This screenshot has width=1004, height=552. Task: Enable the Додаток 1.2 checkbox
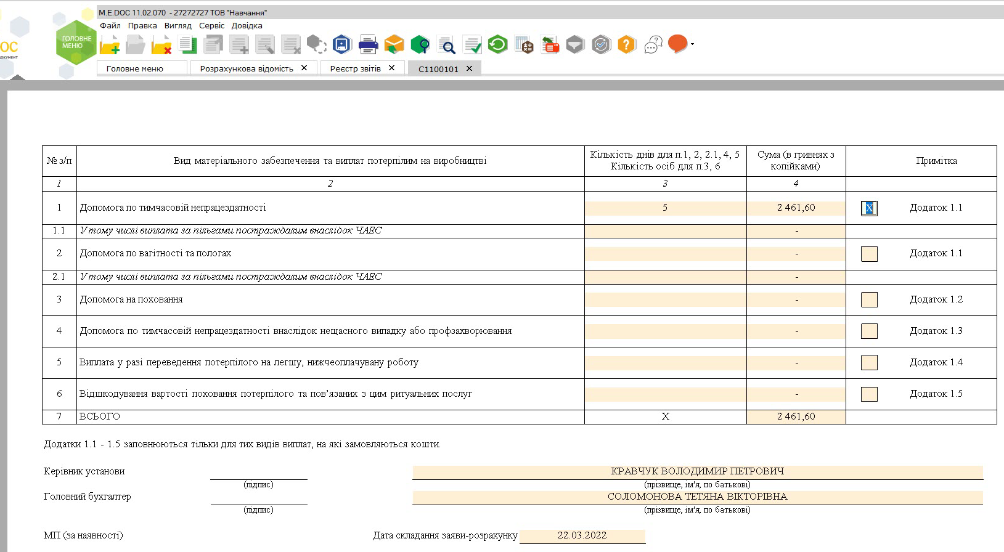869,300
